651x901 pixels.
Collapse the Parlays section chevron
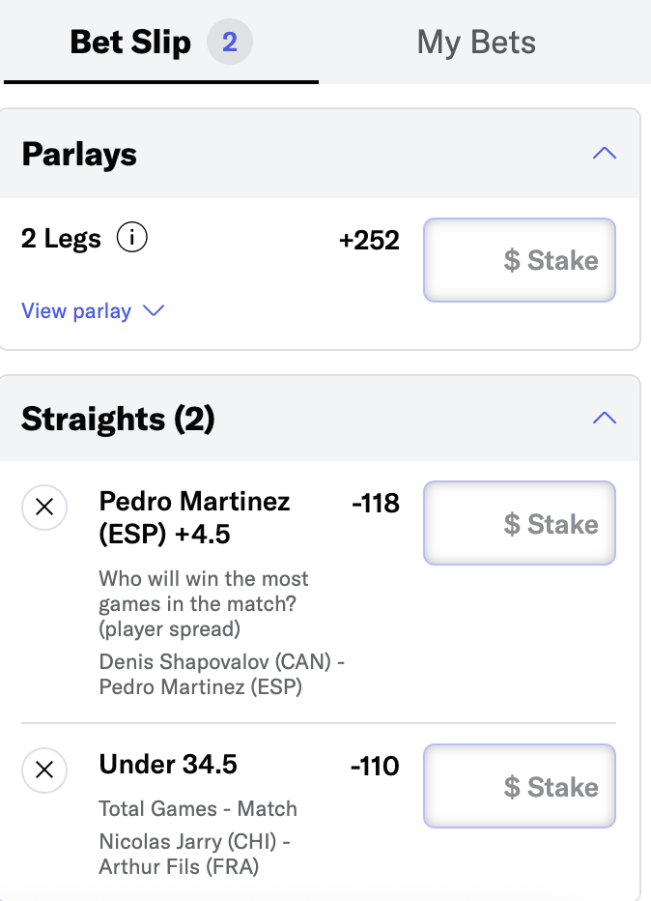[x=605, y=154]
